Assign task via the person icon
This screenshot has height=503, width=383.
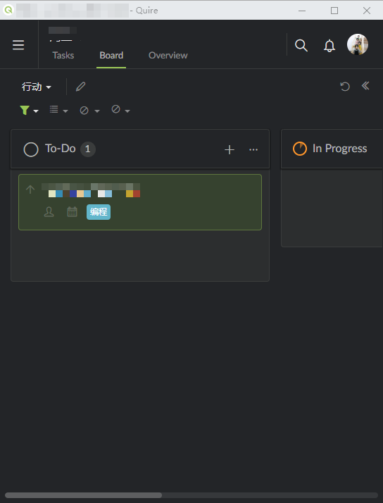(49, 212)
